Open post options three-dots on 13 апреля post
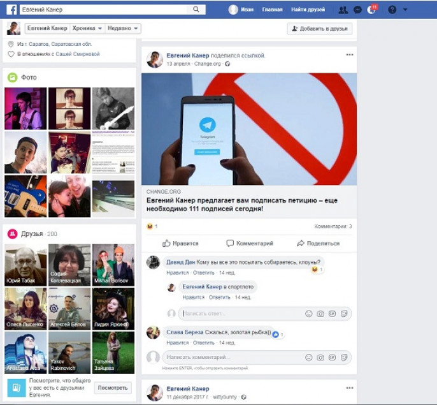Image resolution: width=437 pixels, height=405 pixels. [x=350, y=55]
